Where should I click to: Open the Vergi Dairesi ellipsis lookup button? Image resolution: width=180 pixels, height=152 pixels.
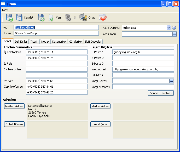tap(171, 81)
